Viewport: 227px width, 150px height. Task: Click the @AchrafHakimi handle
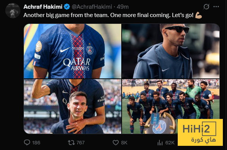coord(92,7)
